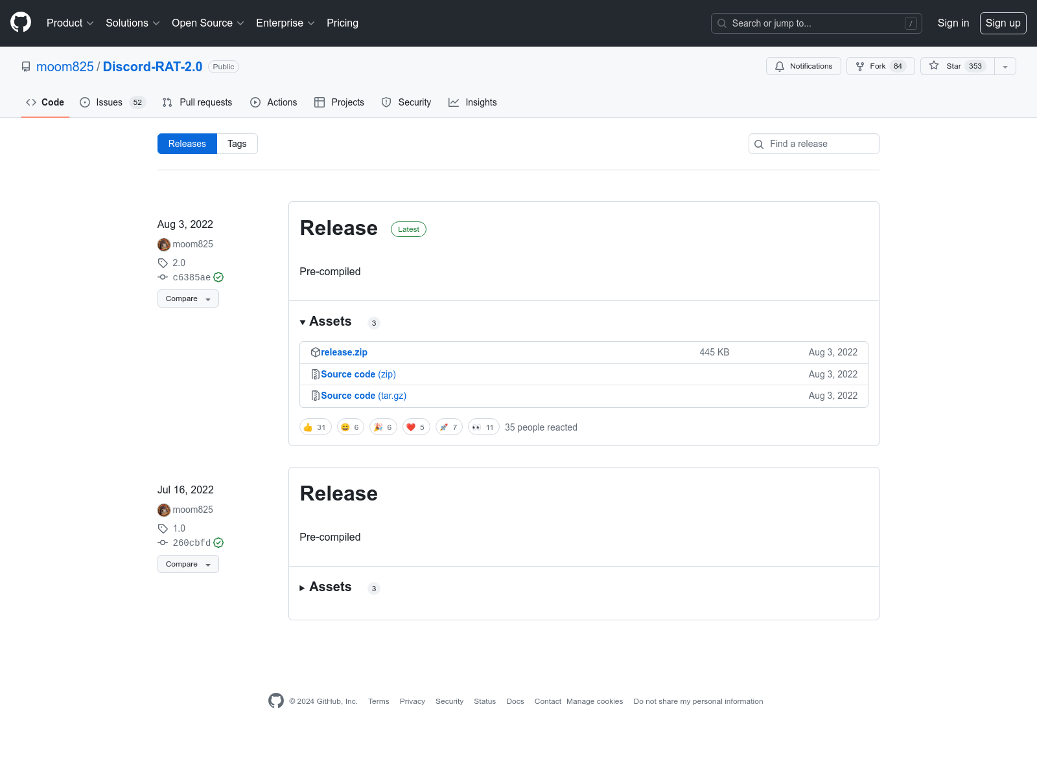Select the Tags toggle button
The width and height of the screenshot is (1037, 777).
[237, 144]
